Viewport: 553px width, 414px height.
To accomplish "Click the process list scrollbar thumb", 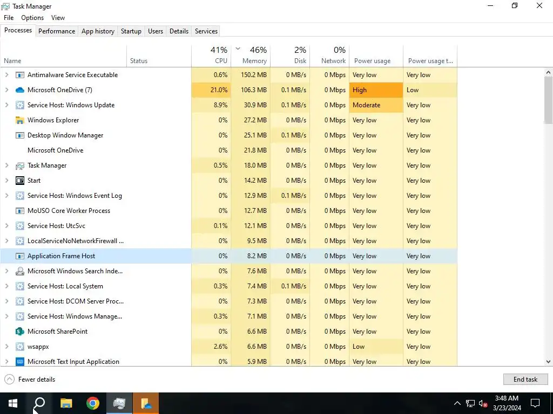I will [548, 100].
